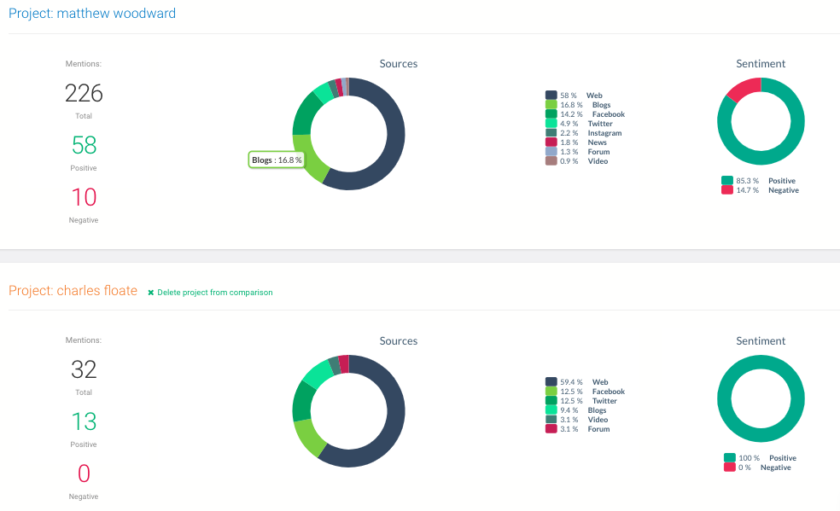
Task: Open the "Project: matthew woodward" heading
Action: (x=92, y=14)
